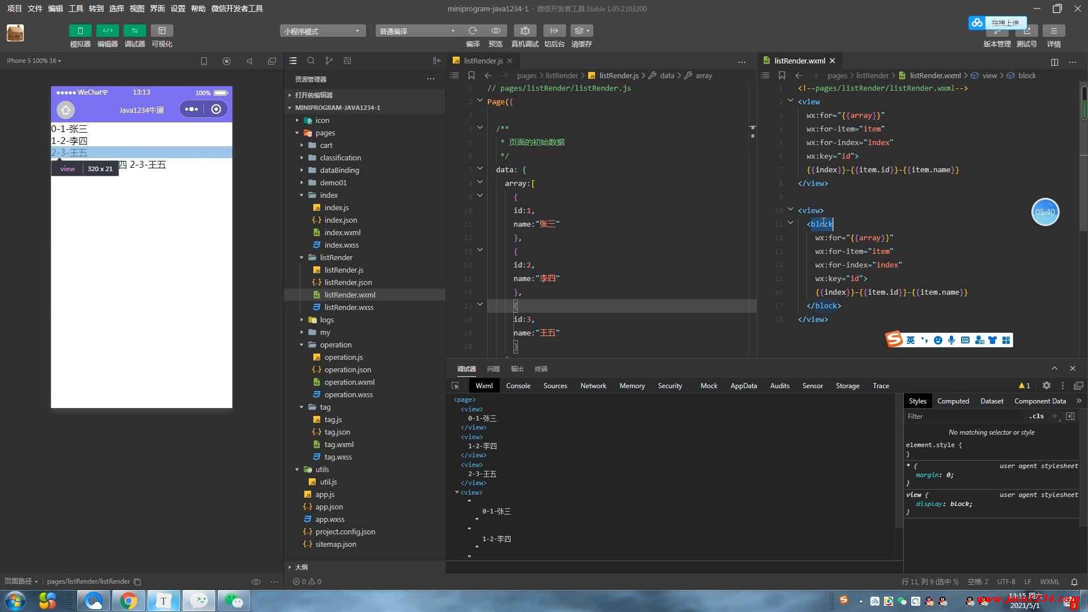Image resolution: width=1088 pixels, height=612 pixels.
Task: Click the split editor icon
Action: 1055,62
